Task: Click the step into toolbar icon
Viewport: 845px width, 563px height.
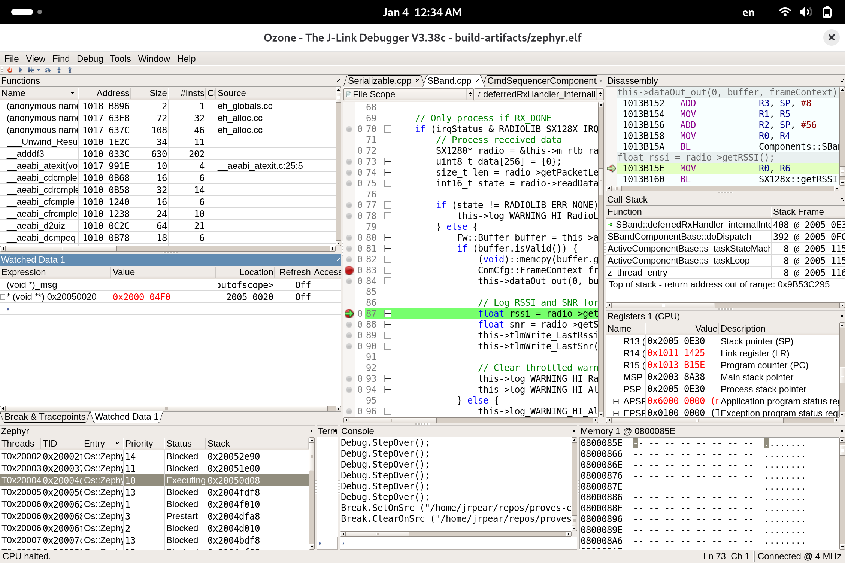Action: [59, 70]
